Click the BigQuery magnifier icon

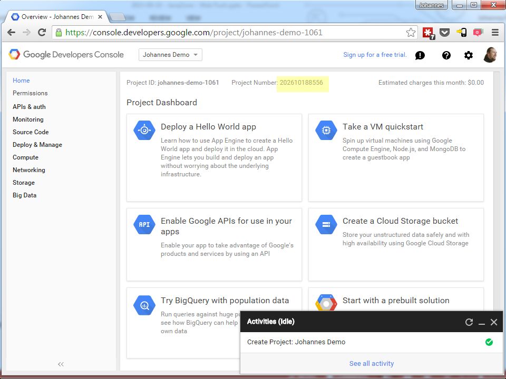[x=144, y=305]
